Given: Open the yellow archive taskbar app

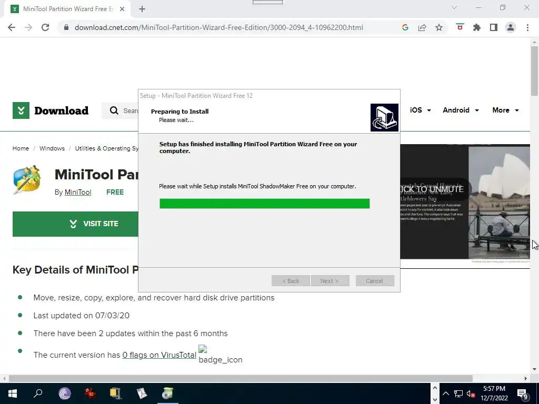Looking at the screenshot, I should tap(116, 393).
